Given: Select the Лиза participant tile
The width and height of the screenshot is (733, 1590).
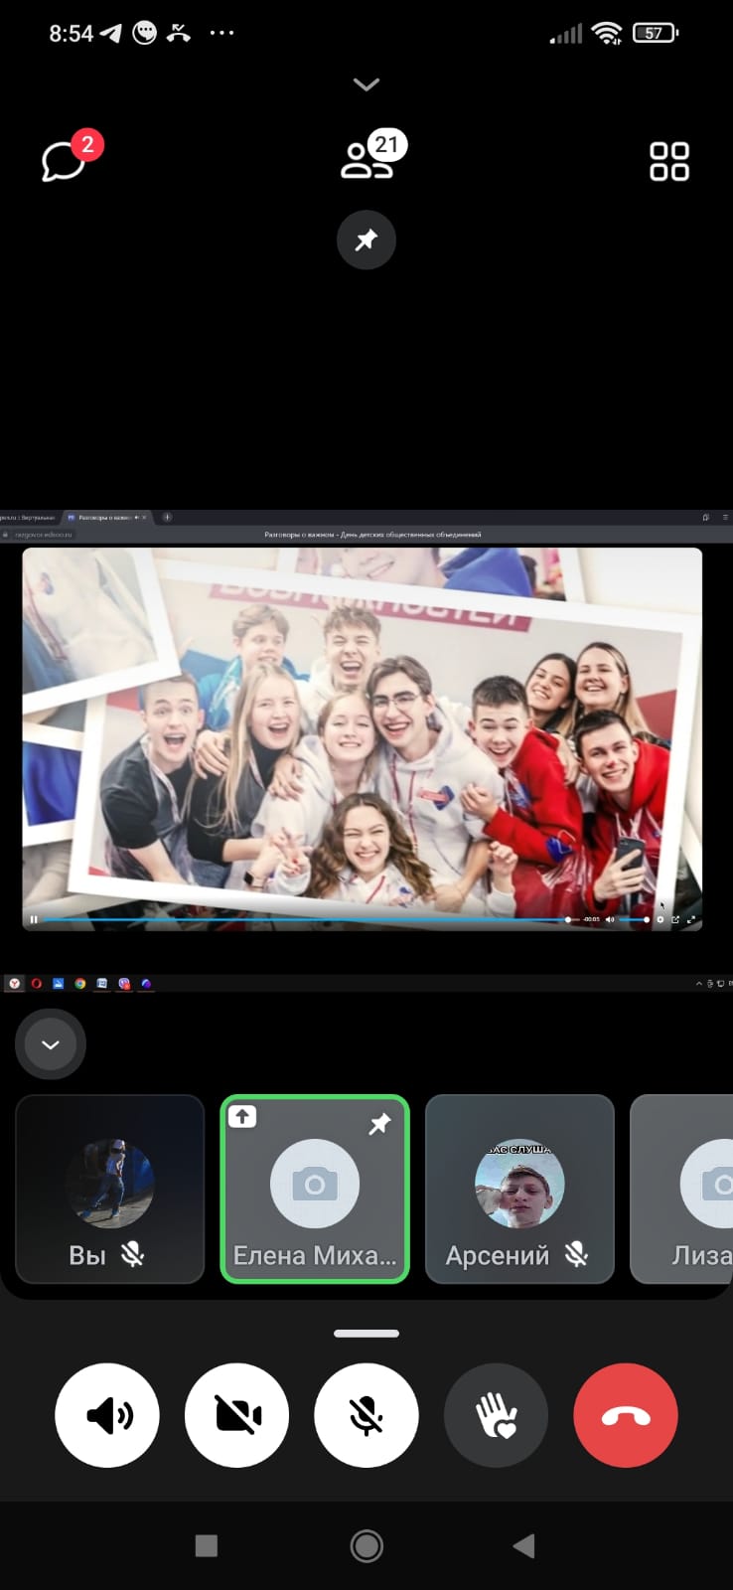Looking at the screenshot, I should tap(682, 1190).
